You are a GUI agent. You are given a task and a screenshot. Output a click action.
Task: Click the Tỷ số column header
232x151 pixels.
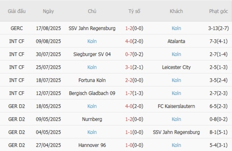[x=134, y=11]
